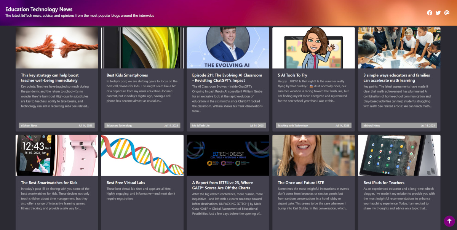Open the 'Best Free Virtual Labs' title

click(x=126, y=183)
